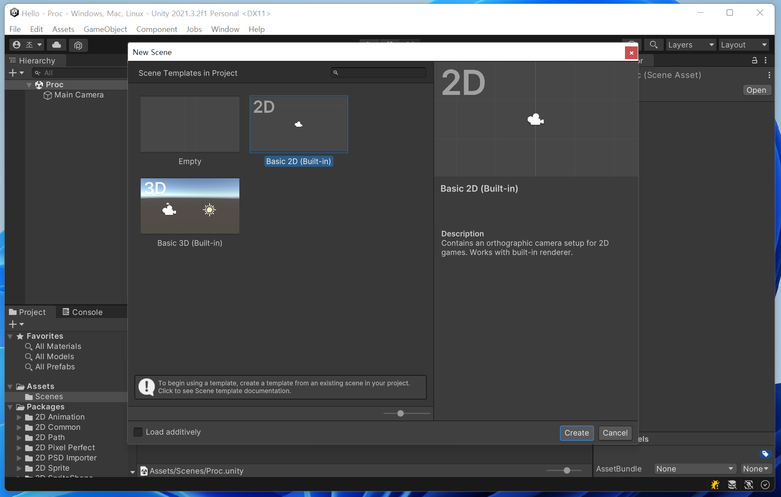This screenshot has width=781, height=497.
Task: Select the Empty scene template thumbnail
Action: [x=190, y=124]
